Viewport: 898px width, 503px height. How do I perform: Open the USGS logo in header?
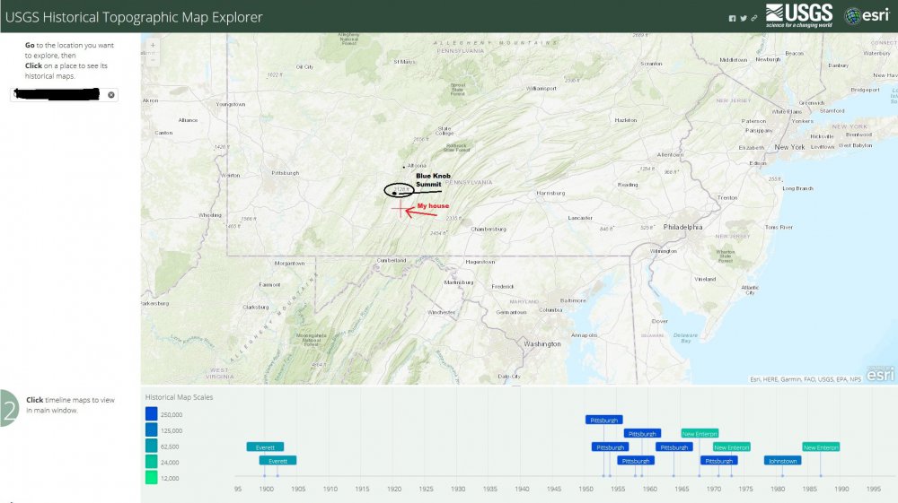click(x=798, y=15)
